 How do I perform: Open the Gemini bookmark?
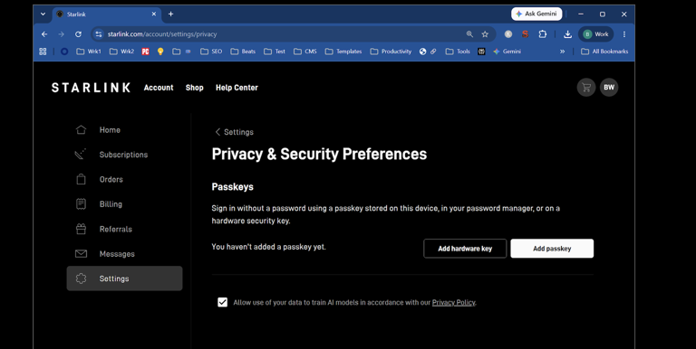507,52
